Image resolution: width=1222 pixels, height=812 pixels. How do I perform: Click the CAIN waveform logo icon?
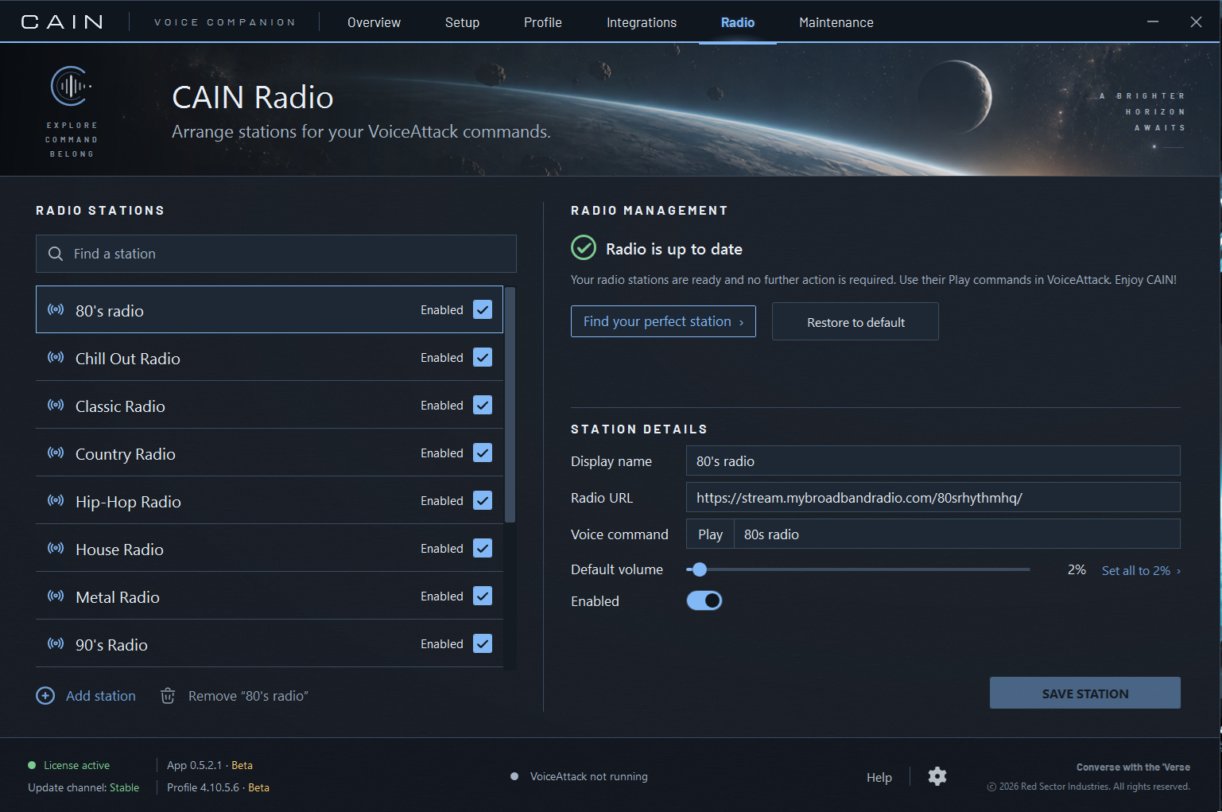[x=72, y=86]
